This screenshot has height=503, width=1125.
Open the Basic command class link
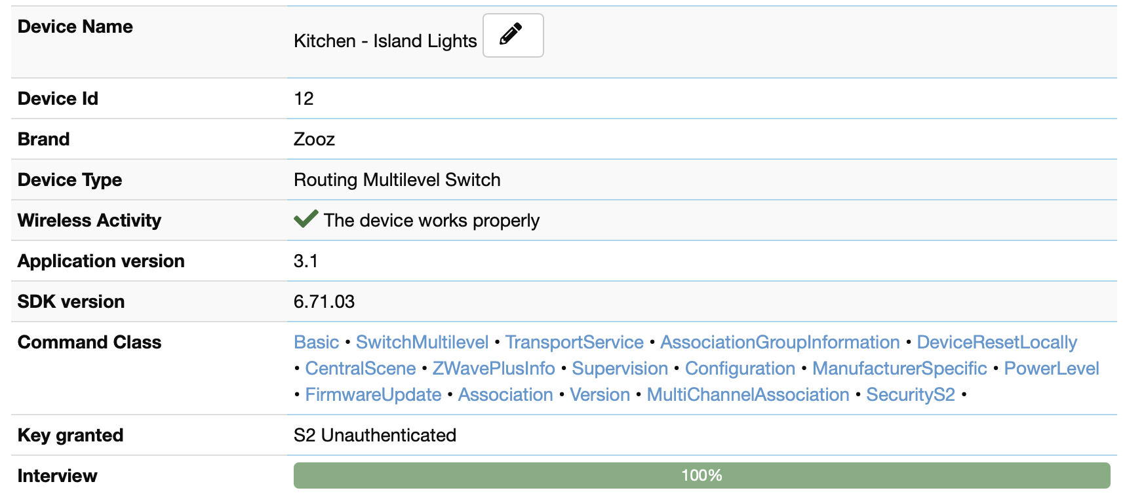316,343
